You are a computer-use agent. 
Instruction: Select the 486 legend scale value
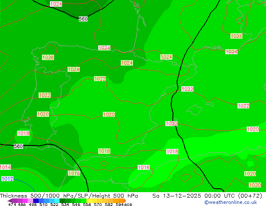pos(22,204)
